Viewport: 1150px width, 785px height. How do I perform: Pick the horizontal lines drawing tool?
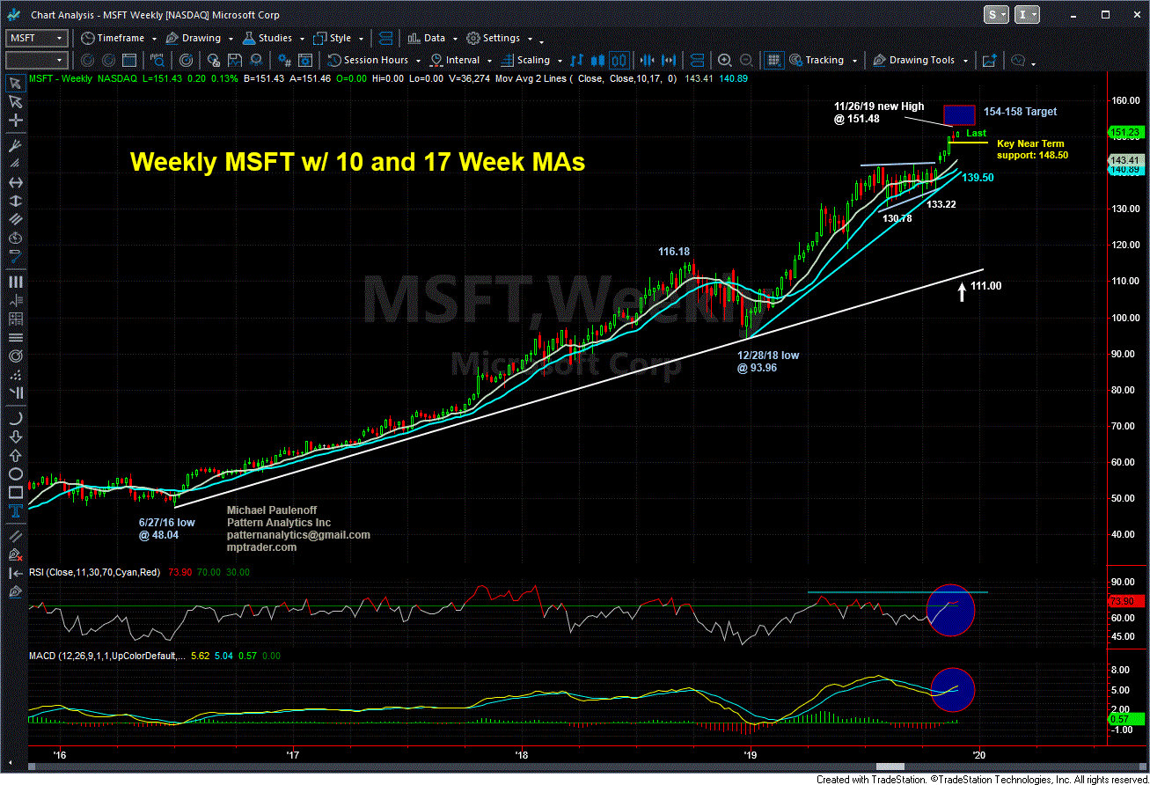14,338
